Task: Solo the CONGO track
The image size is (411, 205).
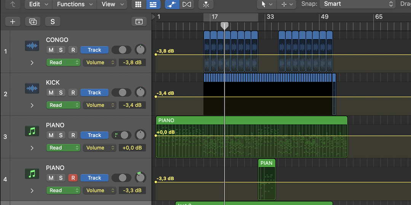Action: click(61, 50)
